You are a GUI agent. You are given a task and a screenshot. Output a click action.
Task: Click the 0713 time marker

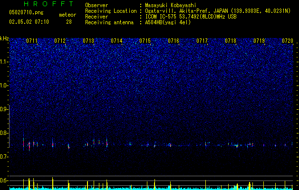(88, 41)
